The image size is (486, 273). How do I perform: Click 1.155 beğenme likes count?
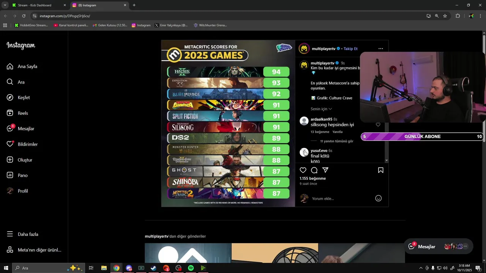click(x=312, y=178)
